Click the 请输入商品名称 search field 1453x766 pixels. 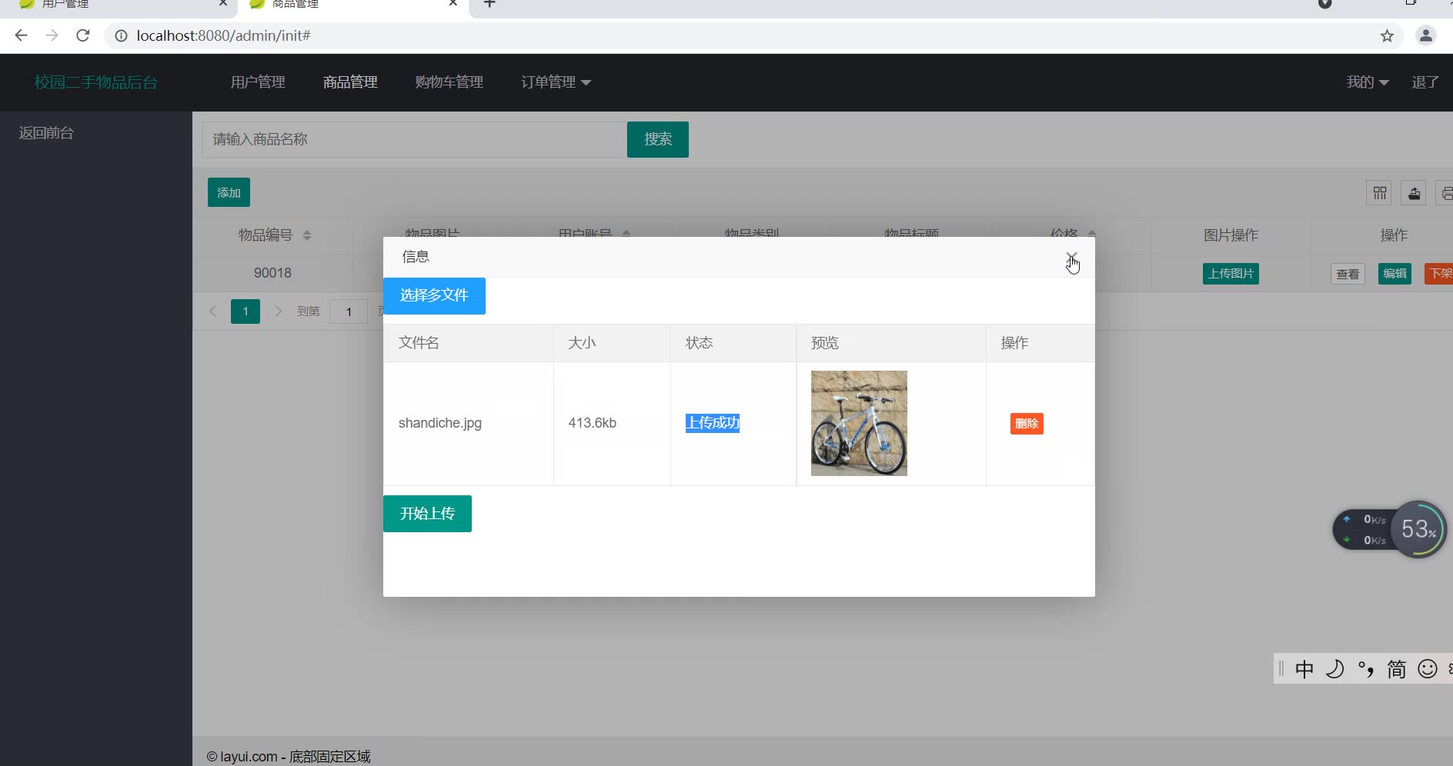[x=415, y=139]
